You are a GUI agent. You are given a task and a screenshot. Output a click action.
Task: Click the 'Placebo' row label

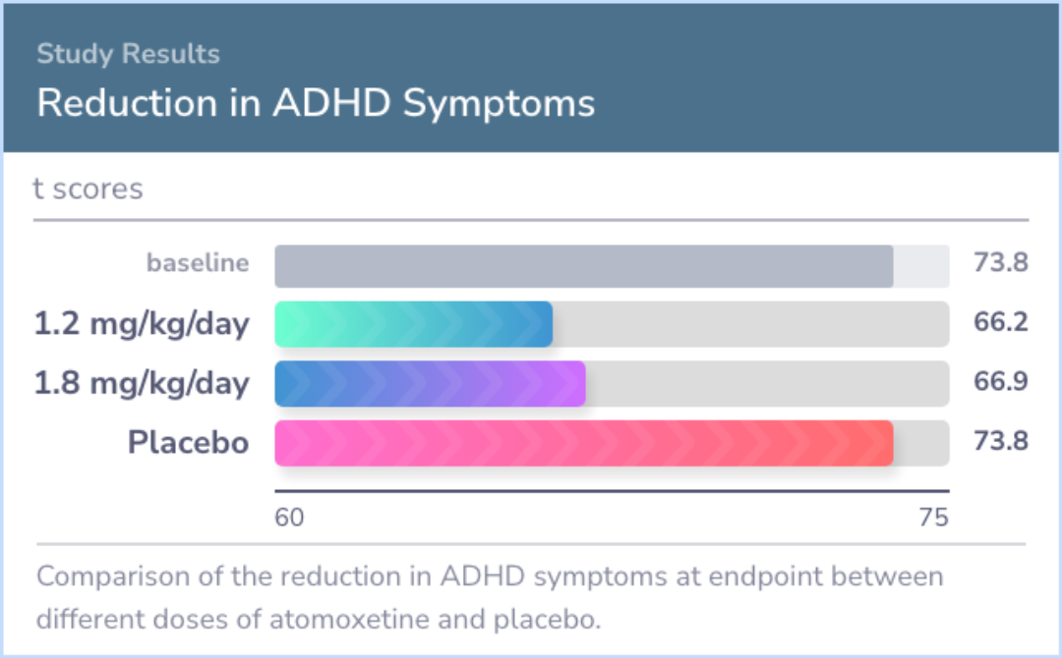188,442
